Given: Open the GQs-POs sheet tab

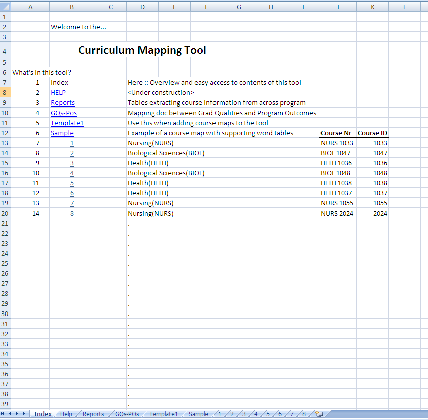Looking at the screenshot, I should [x=127, y=414].
